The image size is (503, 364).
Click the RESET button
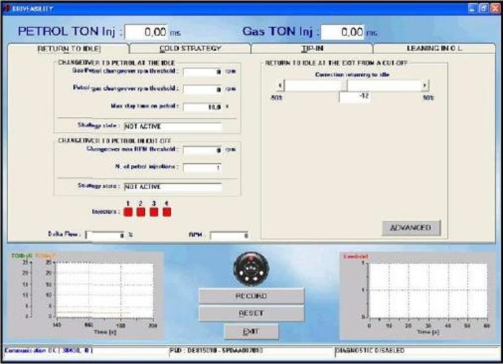point(251,313)
